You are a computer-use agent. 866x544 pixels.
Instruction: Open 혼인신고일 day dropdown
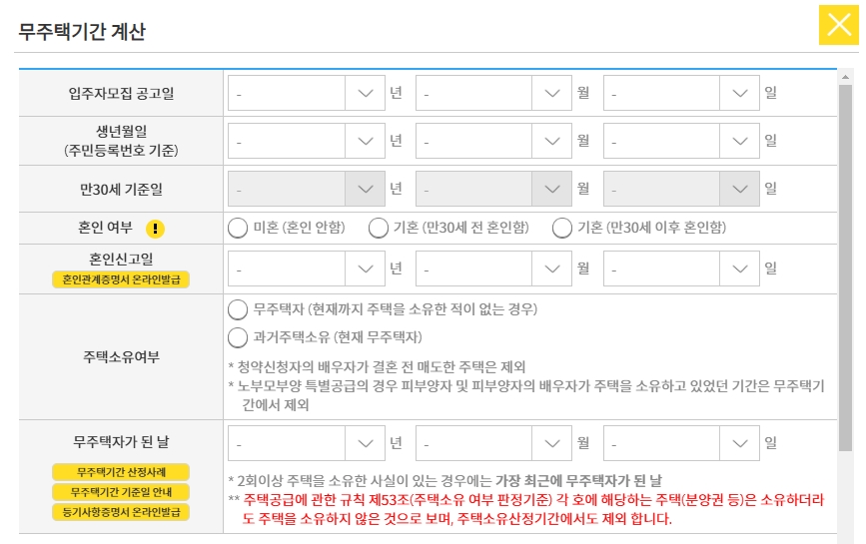tap(681, 269)
